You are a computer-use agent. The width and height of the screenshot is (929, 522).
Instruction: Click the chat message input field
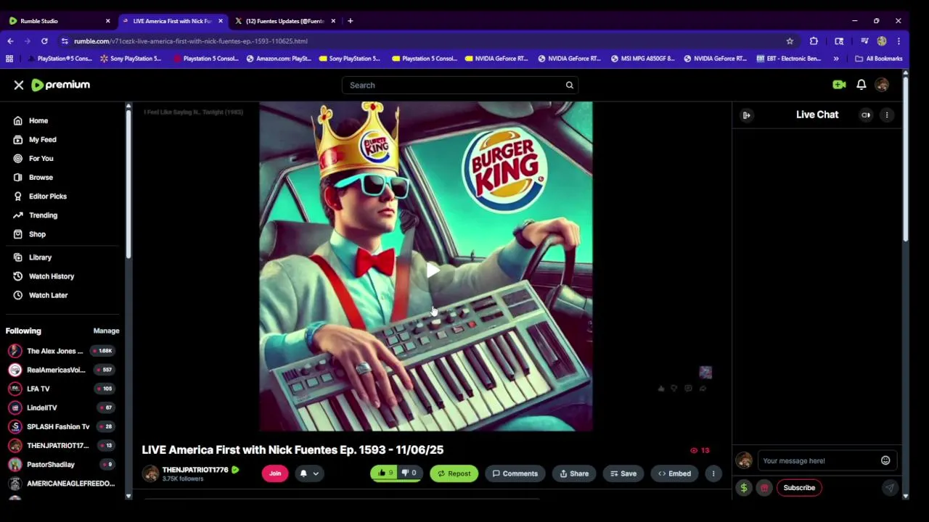[819, 460]
